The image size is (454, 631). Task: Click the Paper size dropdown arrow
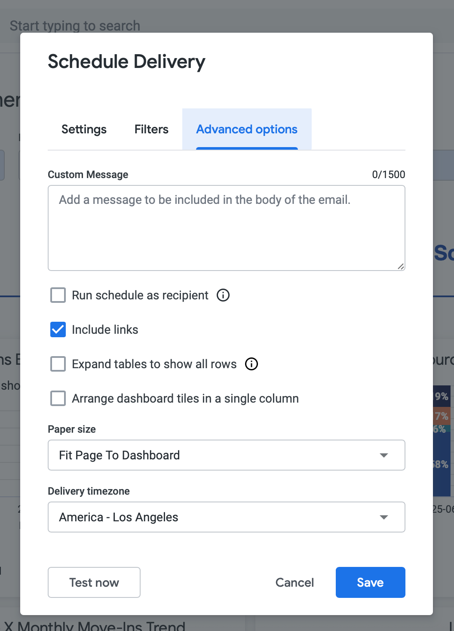pyautogui.click(x=384, y=455)
